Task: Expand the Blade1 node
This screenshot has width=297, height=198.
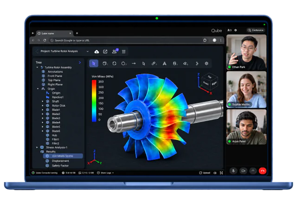Action: pos(42,110)
